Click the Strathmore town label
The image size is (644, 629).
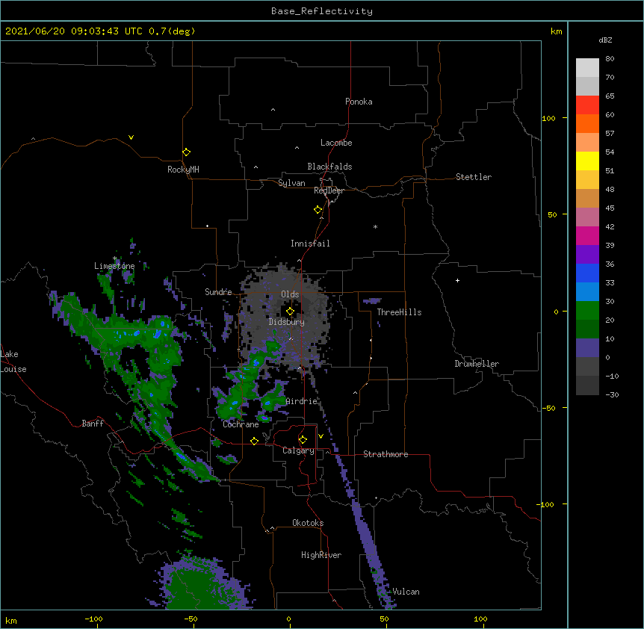click(x=386, y=454)
